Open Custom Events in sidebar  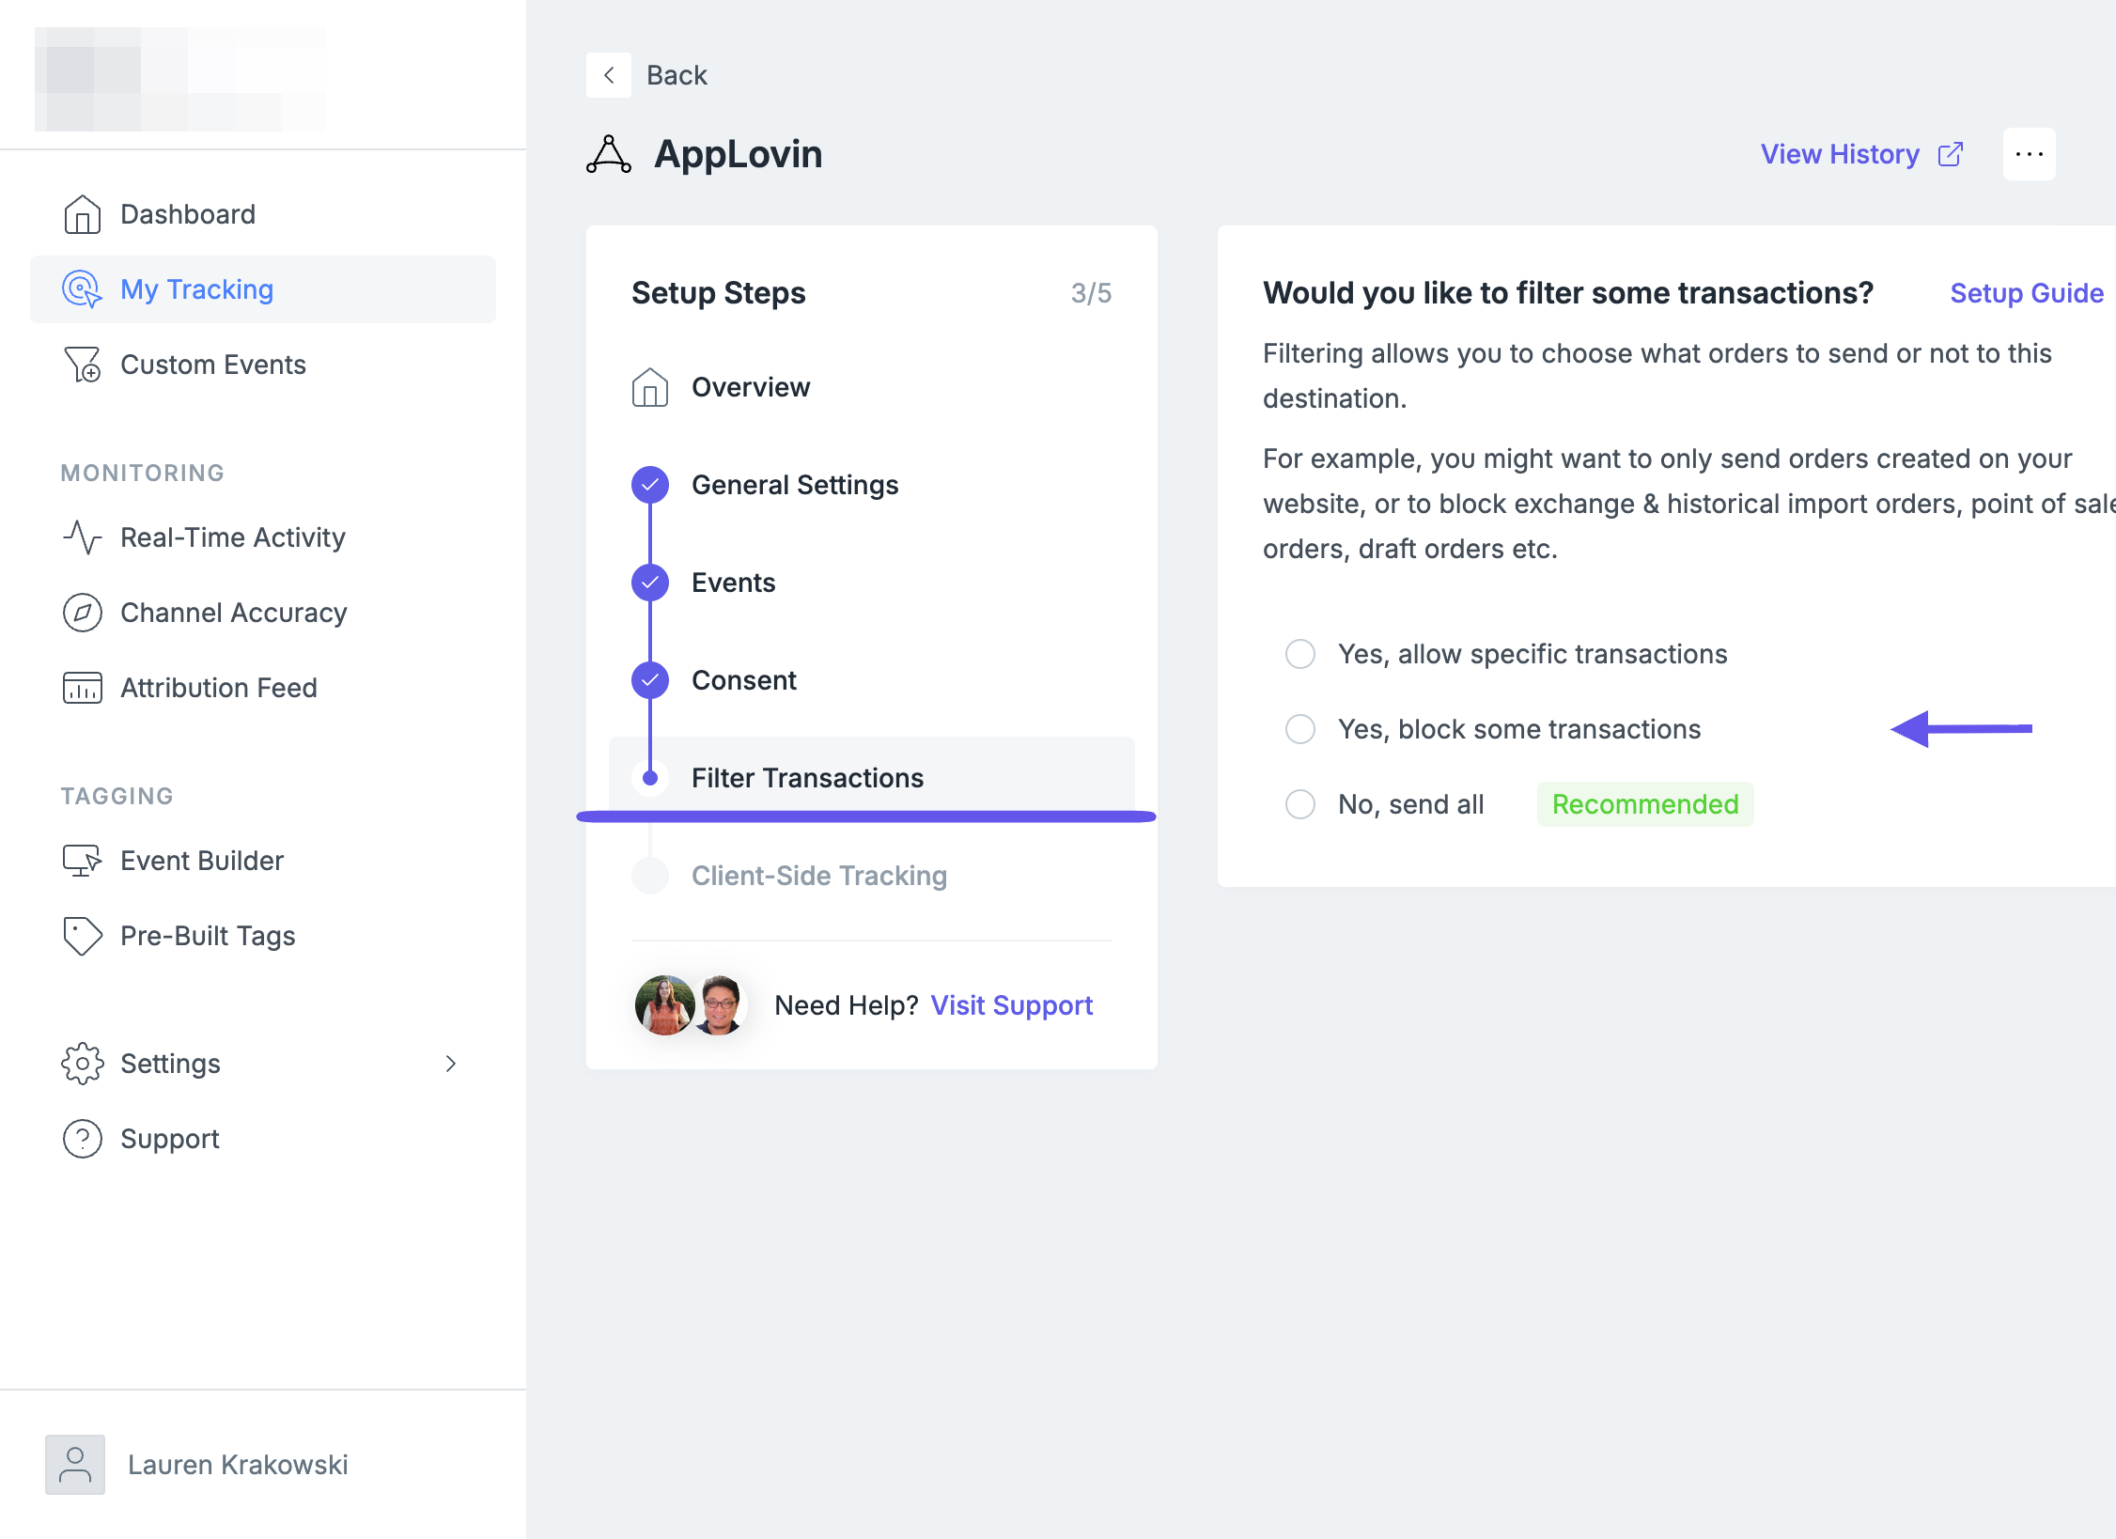[x=263, y=365]
